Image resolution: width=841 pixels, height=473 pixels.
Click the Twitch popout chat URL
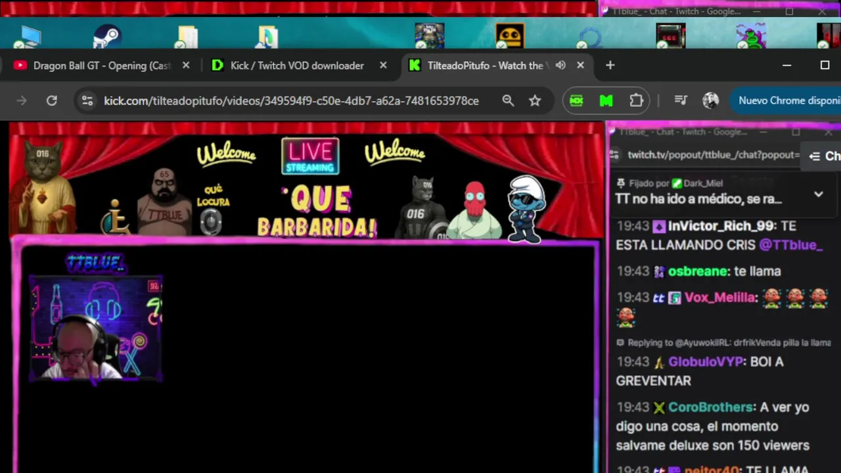click(x=714, y=155)
